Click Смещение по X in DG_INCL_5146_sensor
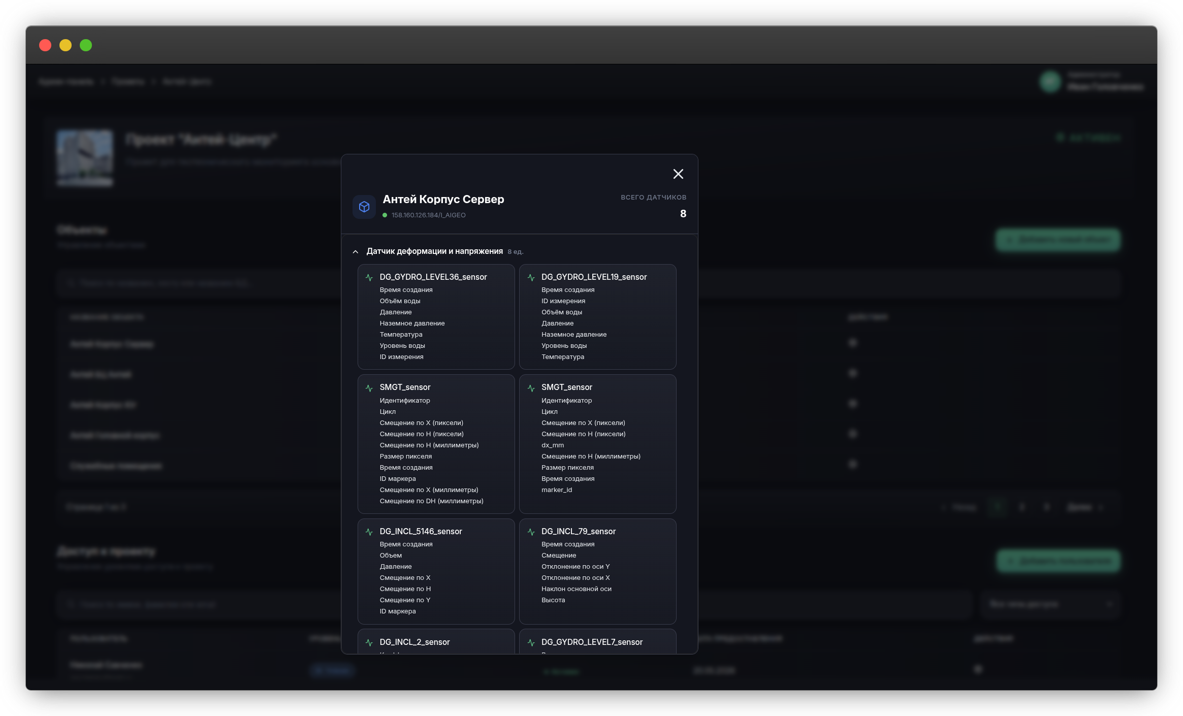The image size is (1183, 716). click(405, 578)
